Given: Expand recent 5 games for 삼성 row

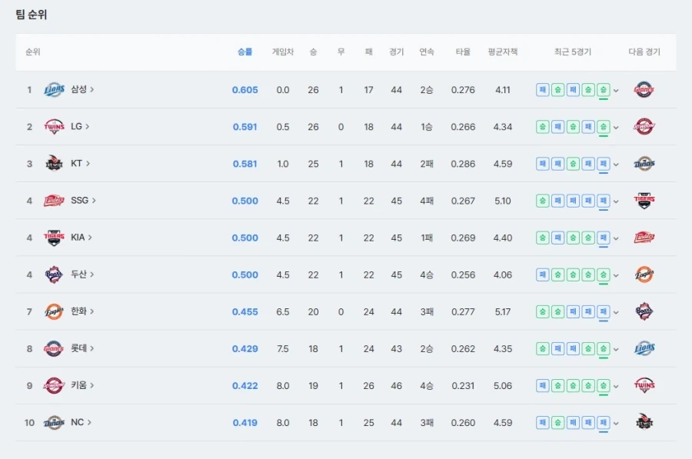Looking at the screenshot, I should 616,91.
